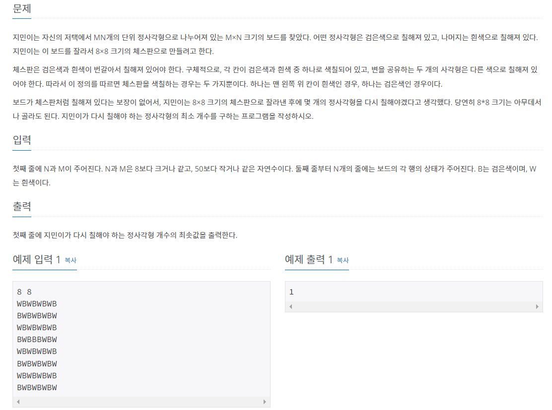Screen dimensions: 552x410
Task: Copy example input 1 via 복사 link
Action: pos(70,260)
